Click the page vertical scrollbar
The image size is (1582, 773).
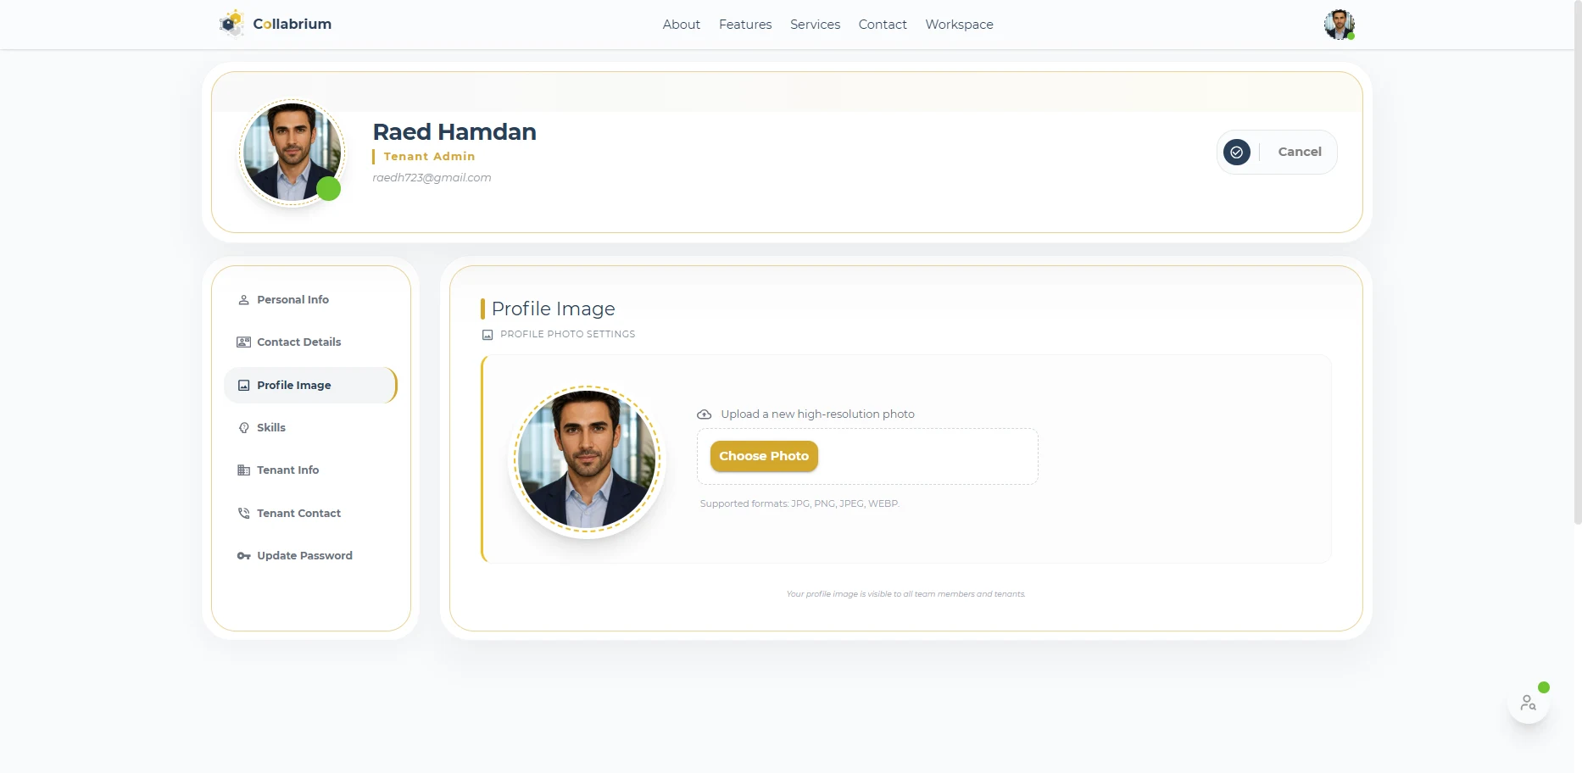[1577, 263]
